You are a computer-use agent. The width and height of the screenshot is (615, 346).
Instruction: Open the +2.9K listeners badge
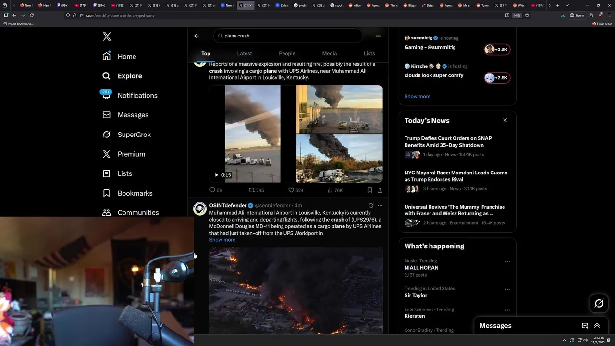(x=497, y=78)
